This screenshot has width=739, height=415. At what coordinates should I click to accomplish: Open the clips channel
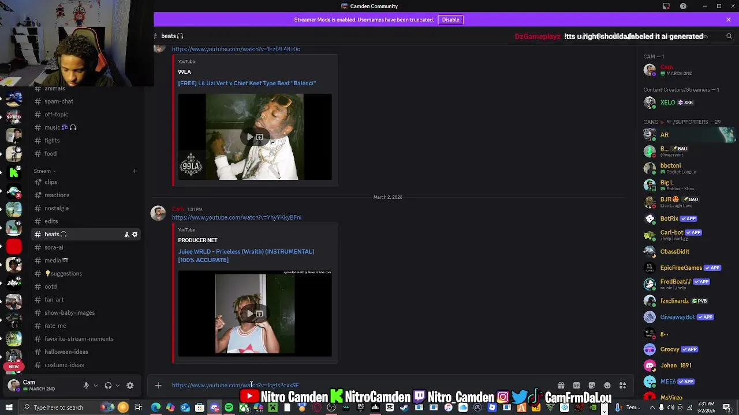coord(85,182)
